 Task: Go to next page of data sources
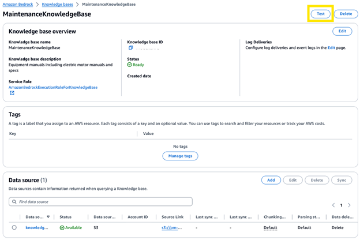tap(349, 205)
